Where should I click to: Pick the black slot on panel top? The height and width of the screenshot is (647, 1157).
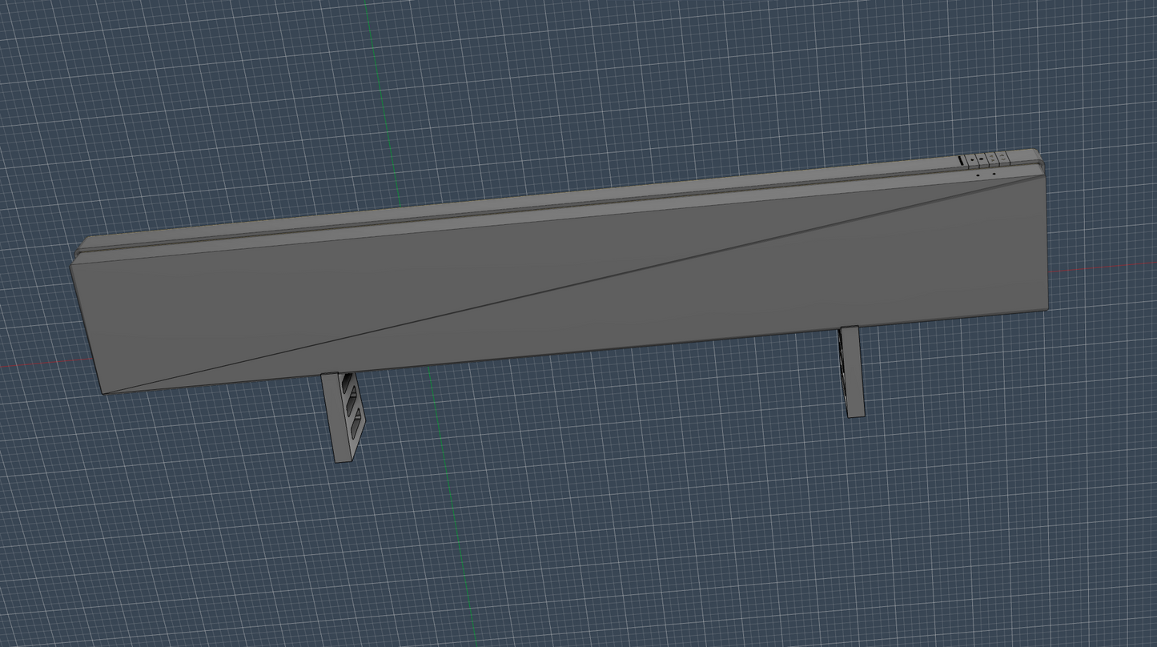[x=961, y=161]
